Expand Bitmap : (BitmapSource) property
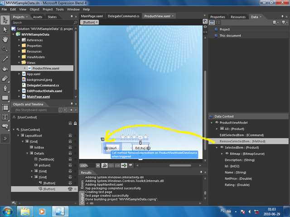This screenshot has height=217, width=290. pos(222,154)
